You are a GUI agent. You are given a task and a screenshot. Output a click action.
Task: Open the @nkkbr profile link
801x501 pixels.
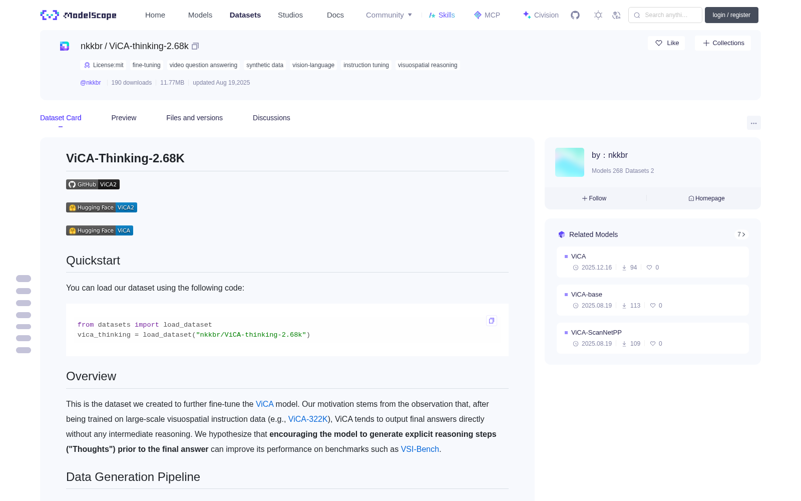(x=91, y=83)
